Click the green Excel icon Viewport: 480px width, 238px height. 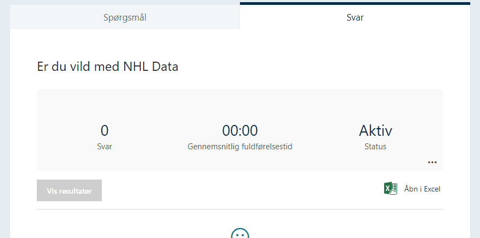390,189
